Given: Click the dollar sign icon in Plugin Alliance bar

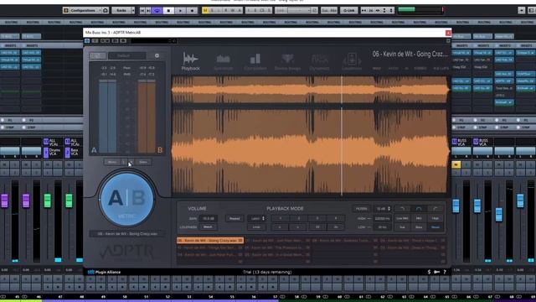Looking at the screenshot, I should coord(429,272).
